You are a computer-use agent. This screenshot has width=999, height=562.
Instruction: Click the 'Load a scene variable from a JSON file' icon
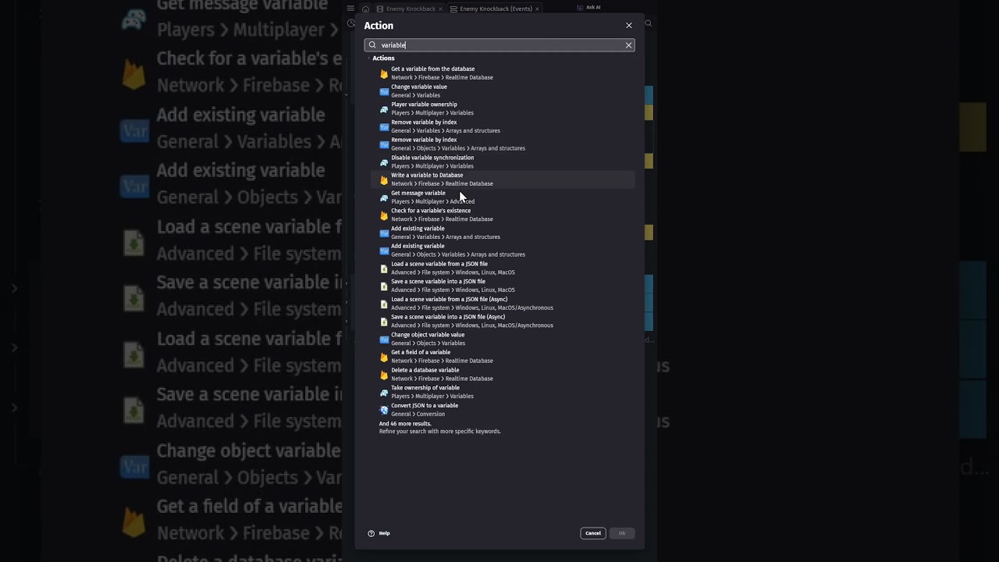point(384,269)
